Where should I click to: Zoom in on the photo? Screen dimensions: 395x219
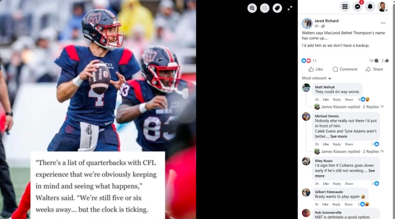point(252,8)
